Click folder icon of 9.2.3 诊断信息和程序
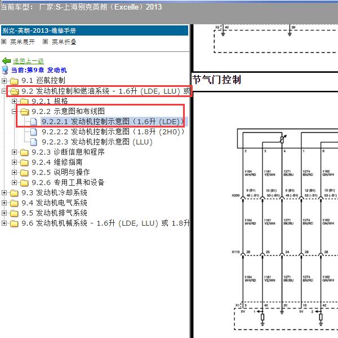338x338 pixels. coord(24,152)
